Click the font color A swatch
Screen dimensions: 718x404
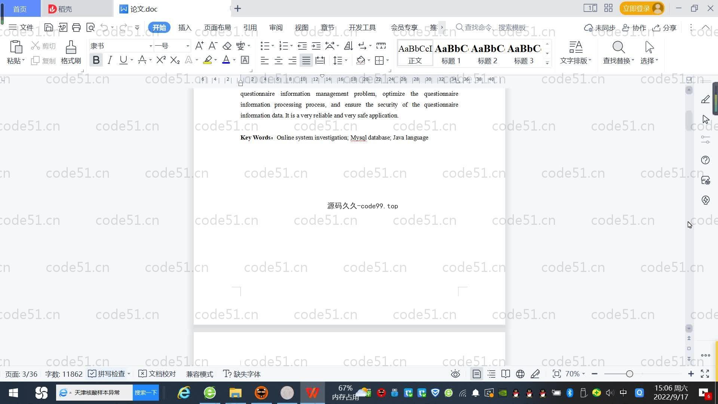(x=226, y=60)
